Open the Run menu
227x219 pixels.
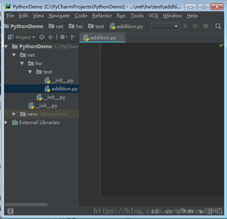click(x=121, y=16)
